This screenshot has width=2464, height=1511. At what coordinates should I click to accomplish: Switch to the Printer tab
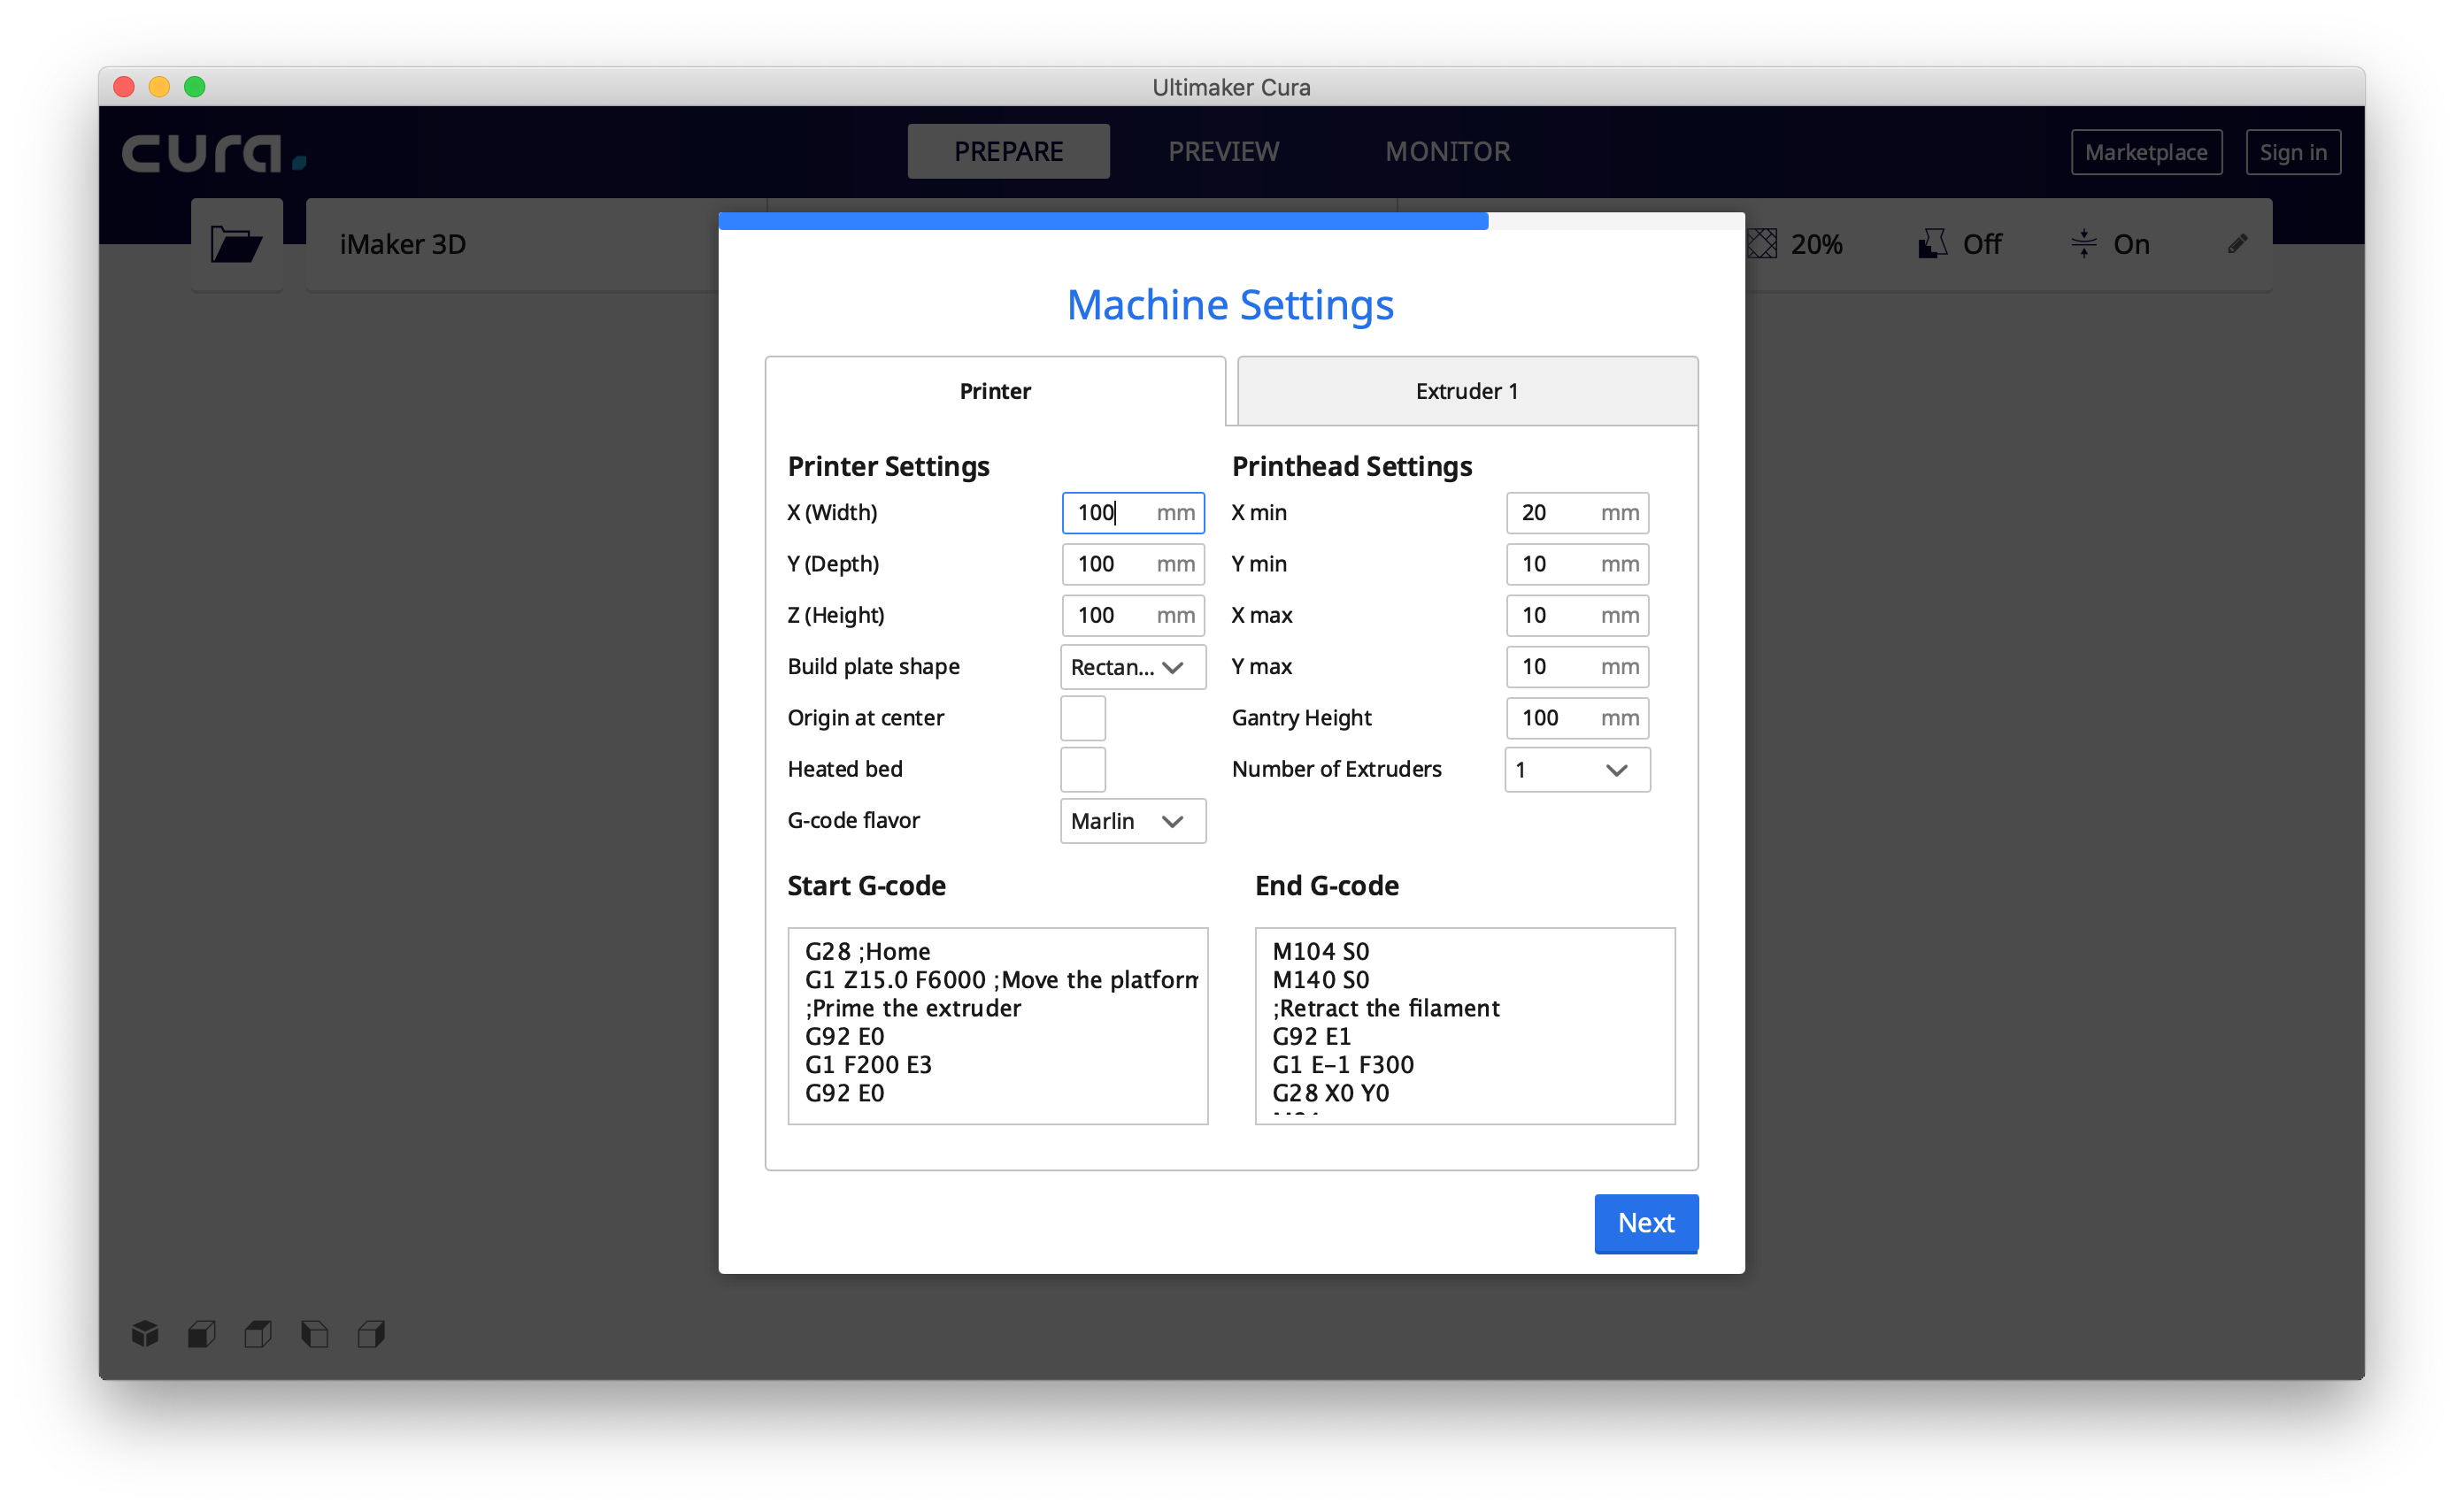pyautogui.click(x=995, y=391)
